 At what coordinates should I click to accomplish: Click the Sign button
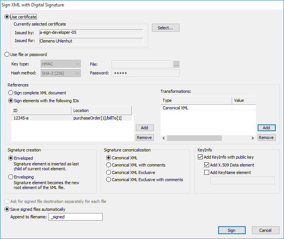click(232, 230)
